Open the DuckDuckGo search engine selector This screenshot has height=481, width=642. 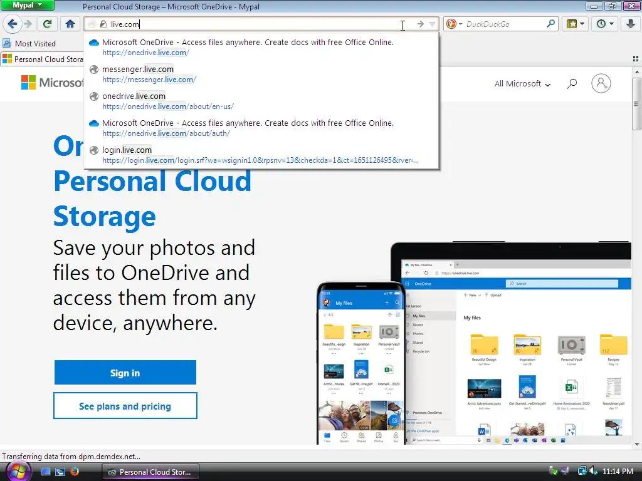(x=454, y=24)
